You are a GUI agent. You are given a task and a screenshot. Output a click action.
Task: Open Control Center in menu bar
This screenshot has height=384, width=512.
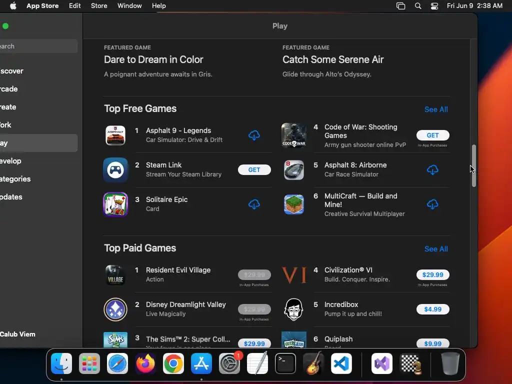(x=434, y=6)
